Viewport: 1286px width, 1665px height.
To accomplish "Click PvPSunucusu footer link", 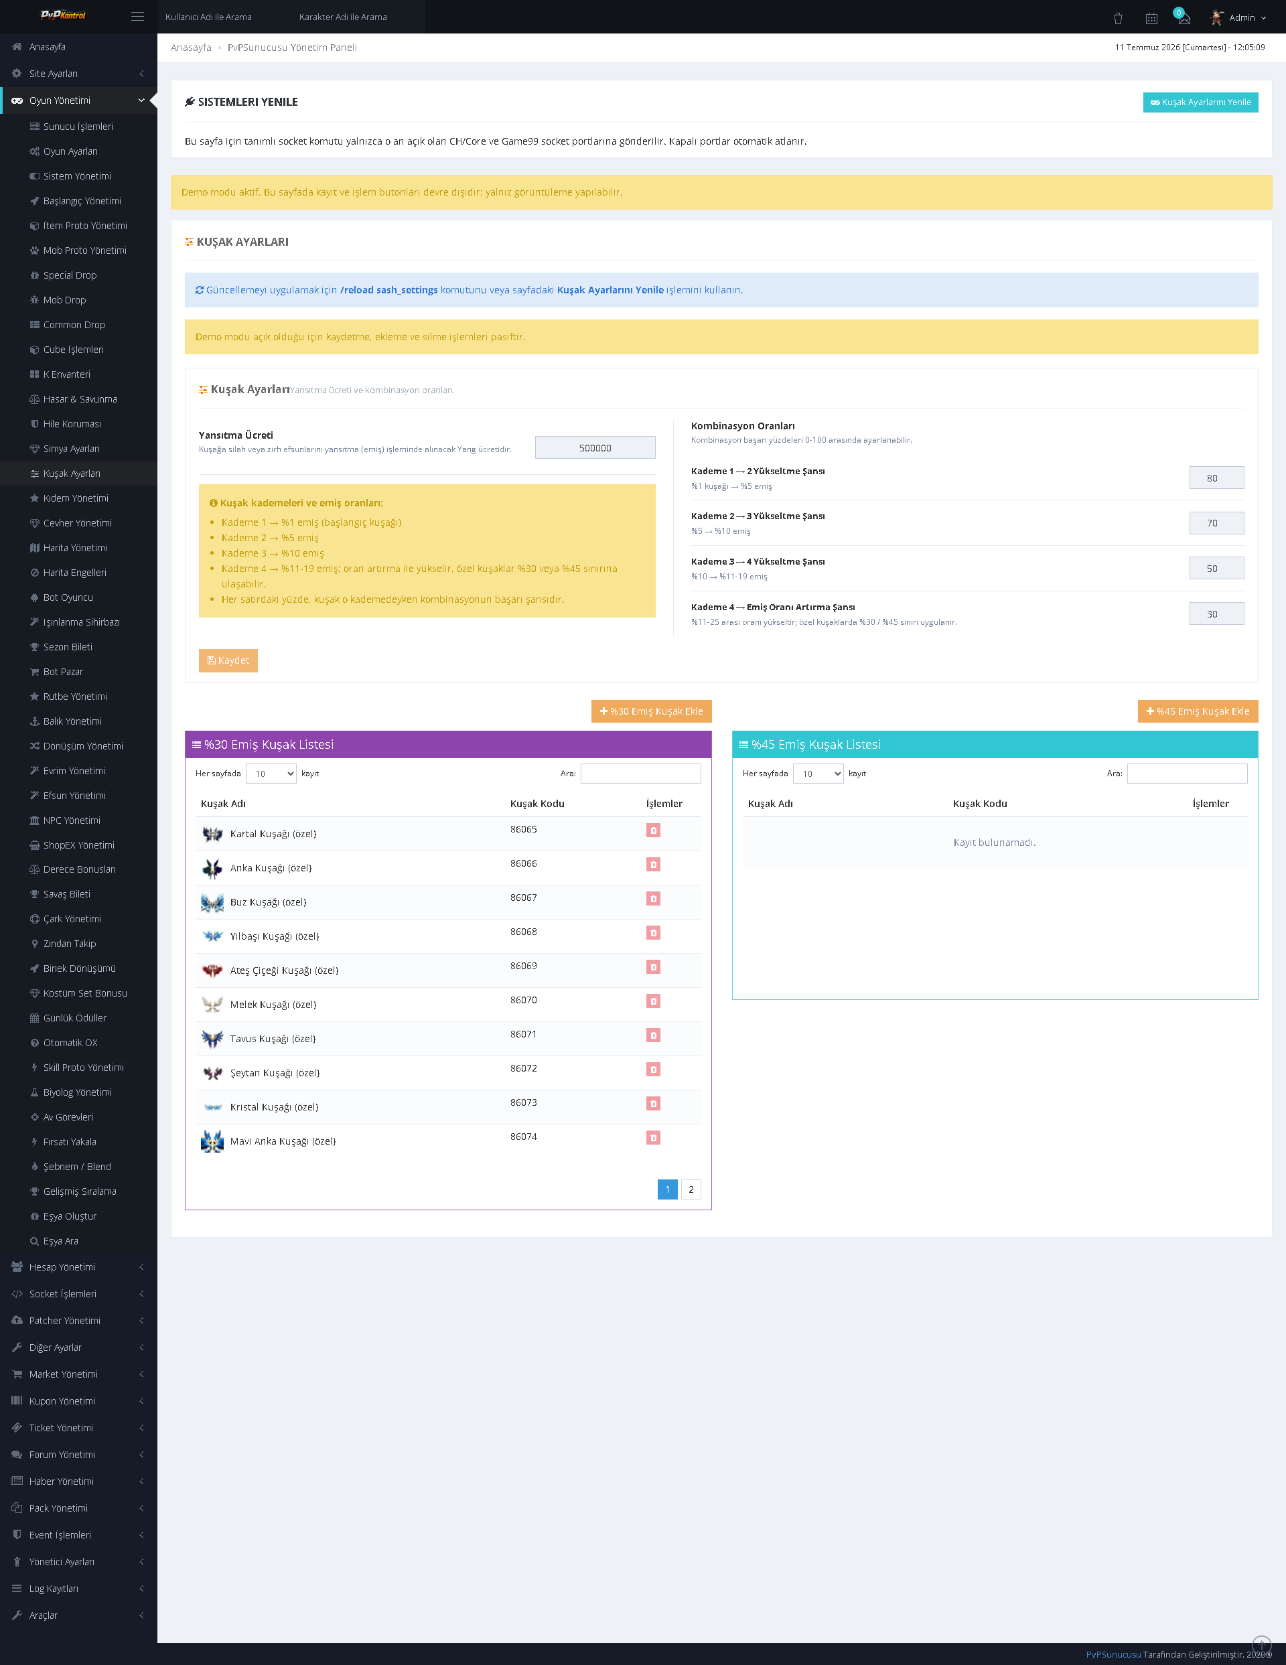I will point(1113,1654).
